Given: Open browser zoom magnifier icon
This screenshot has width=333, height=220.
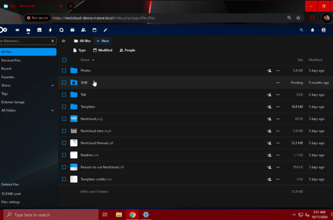Looking at the screenshot, I should [289, 18].
